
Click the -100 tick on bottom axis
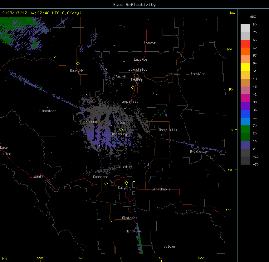pos(39,258)
